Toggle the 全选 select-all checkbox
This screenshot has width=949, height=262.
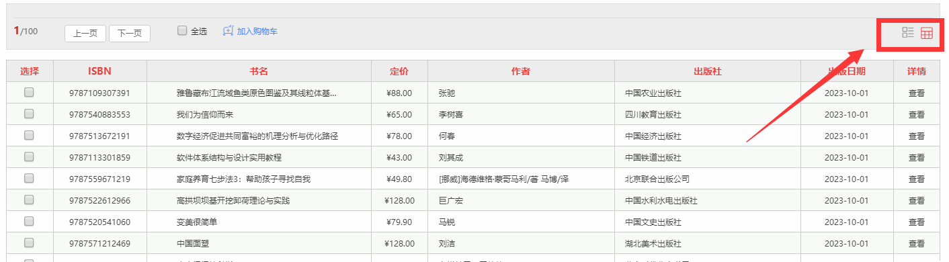point(182,30)
